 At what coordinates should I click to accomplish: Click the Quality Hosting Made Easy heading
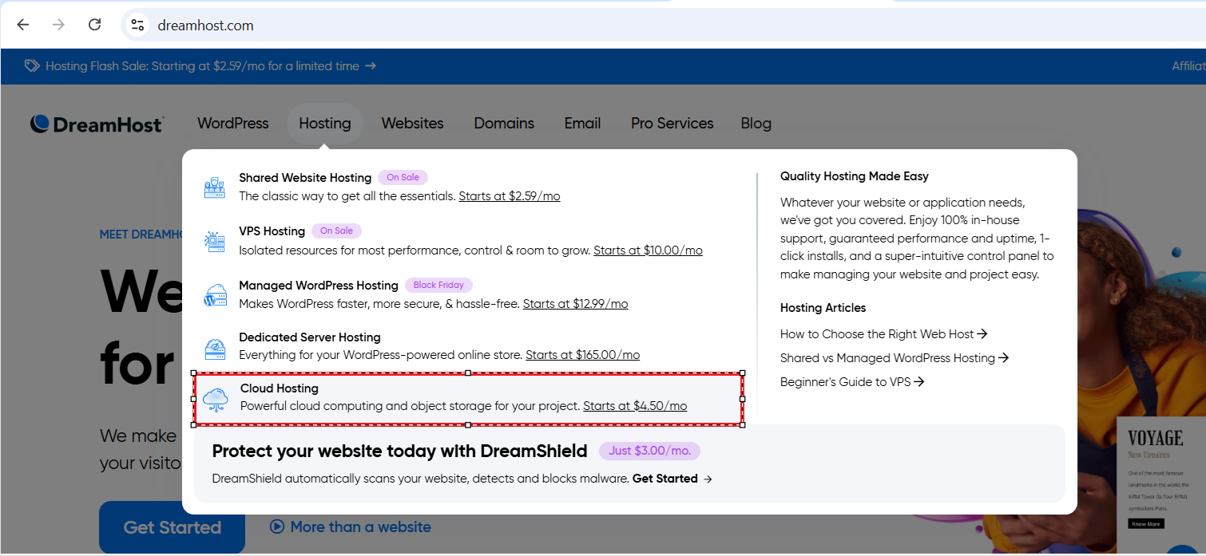click(x=855, y=176)
